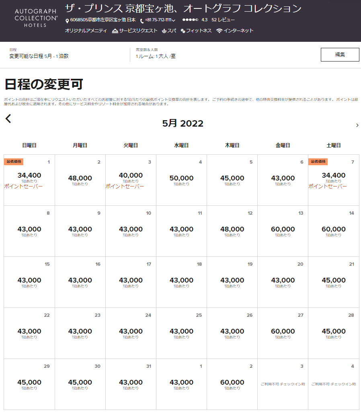
Task: Click the location pin icon by address
Action: (x=67, y=20)
